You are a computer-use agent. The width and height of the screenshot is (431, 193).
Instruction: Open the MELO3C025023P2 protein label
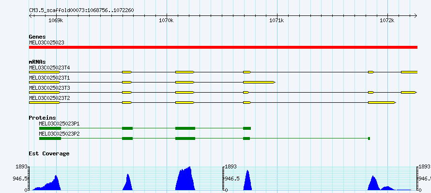59,134
